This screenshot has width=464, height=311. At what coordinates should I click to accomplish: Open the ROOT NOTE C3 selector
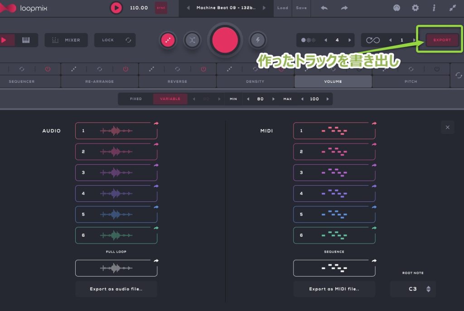pyautogui.click(x=413, y=289)
